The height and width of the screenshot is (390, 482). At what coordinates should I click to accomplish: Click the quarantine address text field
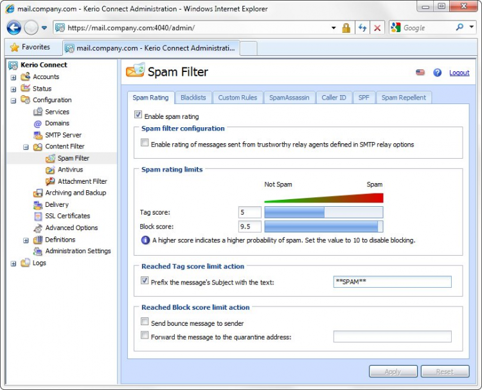[392, 337]
